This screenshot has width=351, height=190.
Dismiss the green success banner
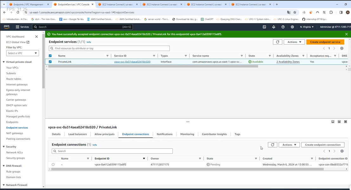point(346,34)
